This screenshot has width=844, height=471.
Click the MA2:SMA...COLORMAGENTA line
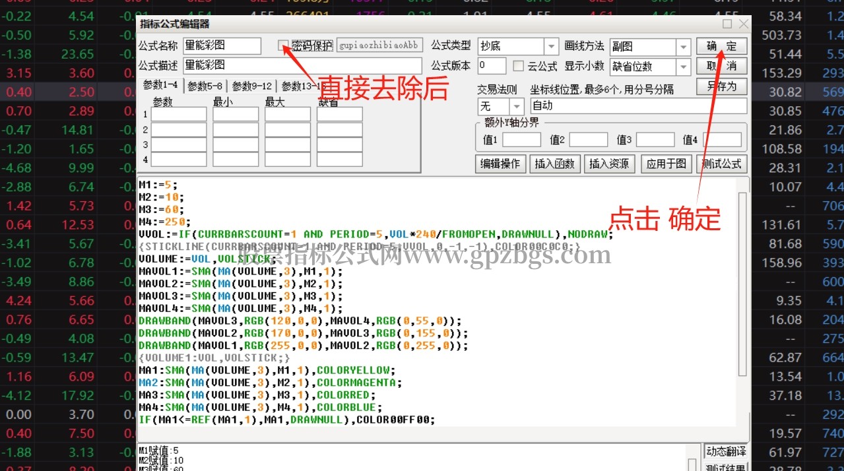point(271,383)
